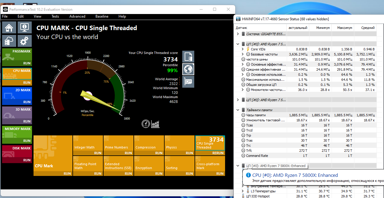The image size is (384, 198).
Task: Collapse the AMD Ryzen 7 5800X: Enhanced group
Action: tap(238, 166)
